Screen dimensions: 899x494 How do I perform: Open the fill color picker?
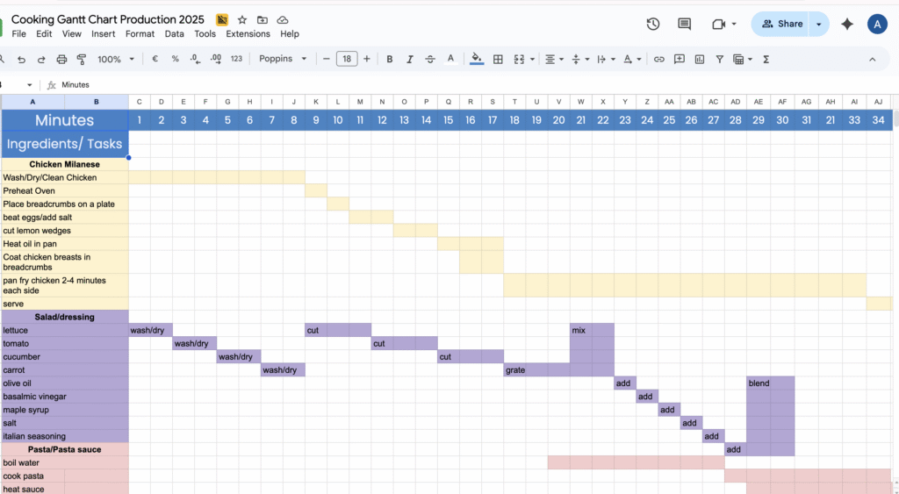pyautogui.click(x=477, y=59)
